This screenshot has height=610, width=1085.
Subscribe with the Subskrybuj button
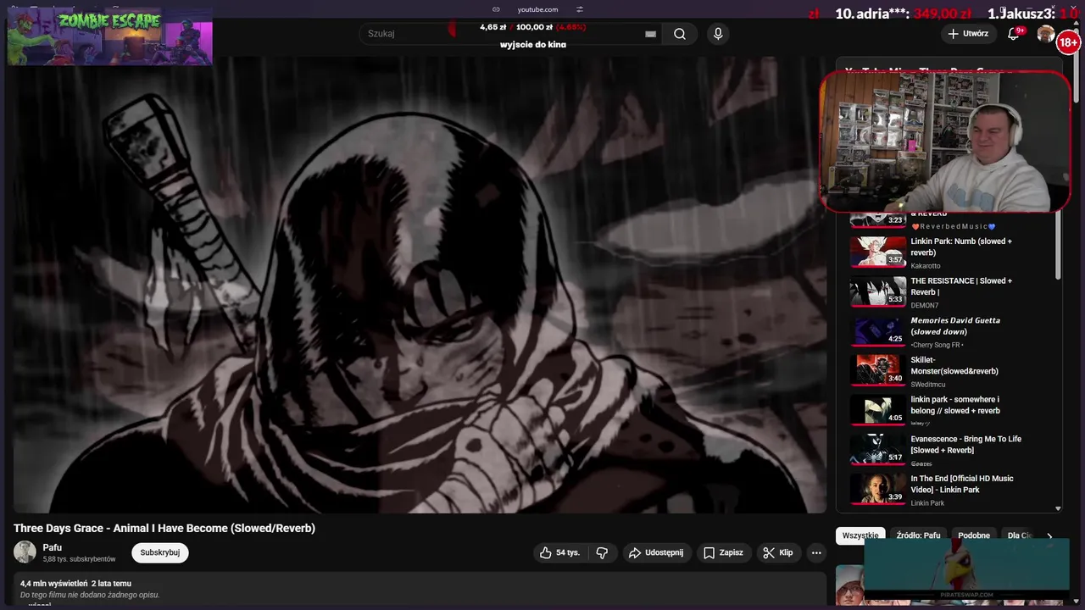pos(160,552)
